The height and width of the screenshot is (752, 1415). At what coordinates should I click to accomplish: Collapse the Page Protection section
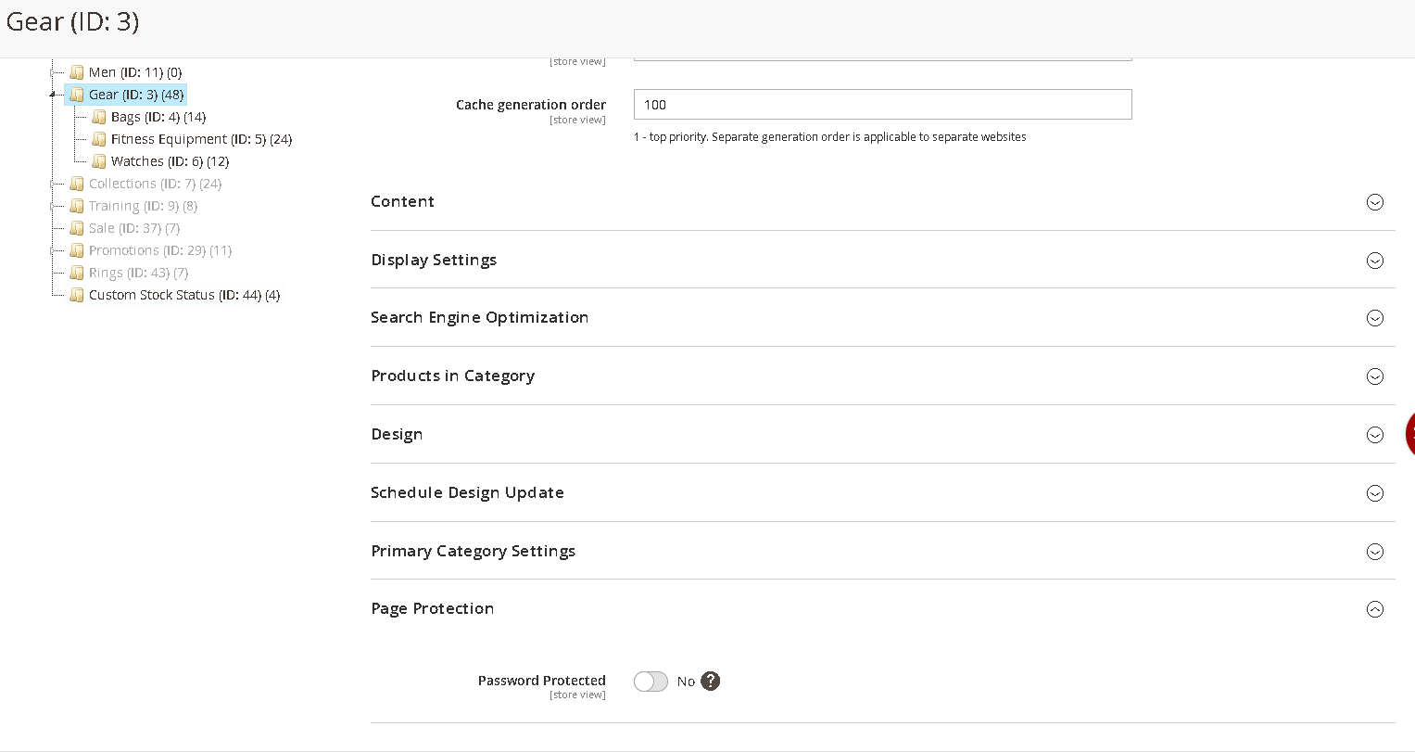point(1374,609)
